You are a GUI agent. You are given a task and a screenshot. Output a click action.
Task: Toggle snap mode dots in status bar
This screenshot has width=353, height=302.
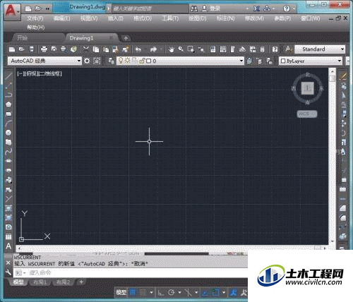coord(143,292)
